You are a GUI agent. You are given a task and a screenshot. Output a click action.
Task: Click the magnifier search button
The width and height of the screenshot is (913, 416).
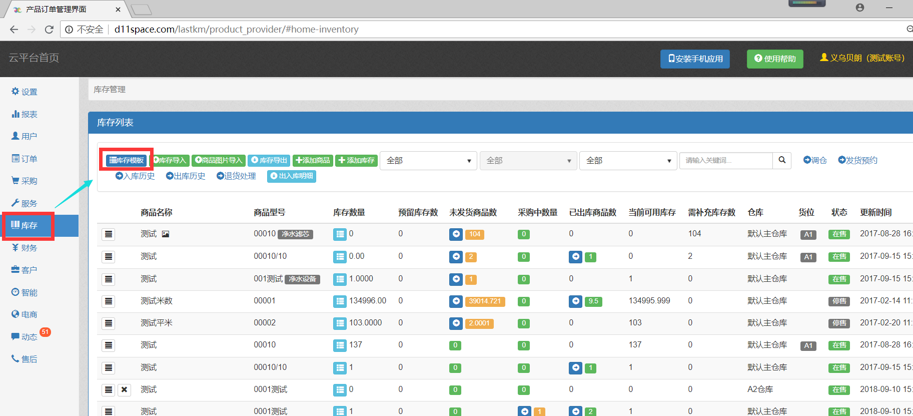782,160
